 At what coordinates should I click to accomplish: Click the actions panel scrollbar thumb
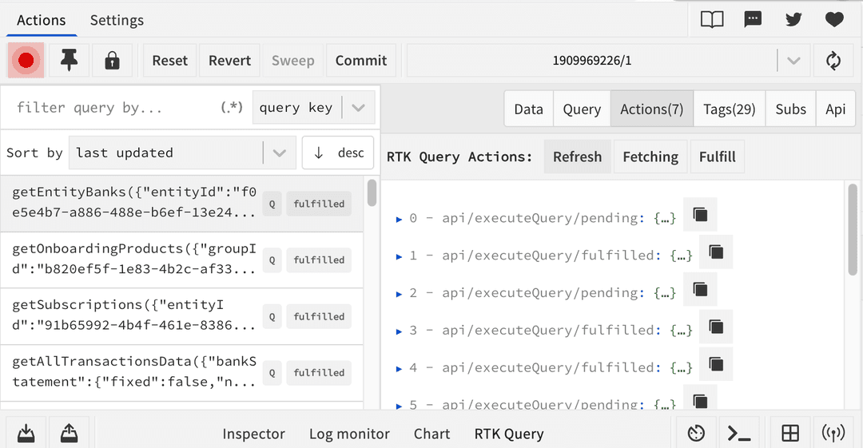(853, 229)
